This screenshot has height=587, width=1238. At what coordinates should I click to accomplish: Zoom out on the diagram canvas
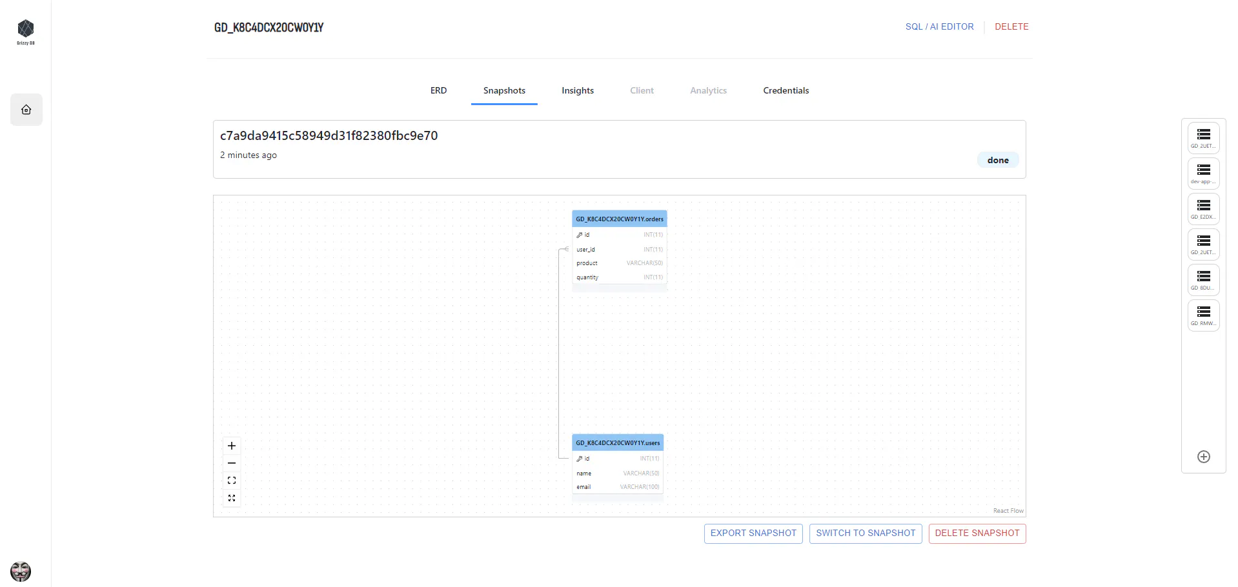point(232,463)
